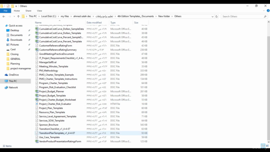Open the Share ribbon tab
This screenshot has width=270, height=152.
(x=28, y=11)
